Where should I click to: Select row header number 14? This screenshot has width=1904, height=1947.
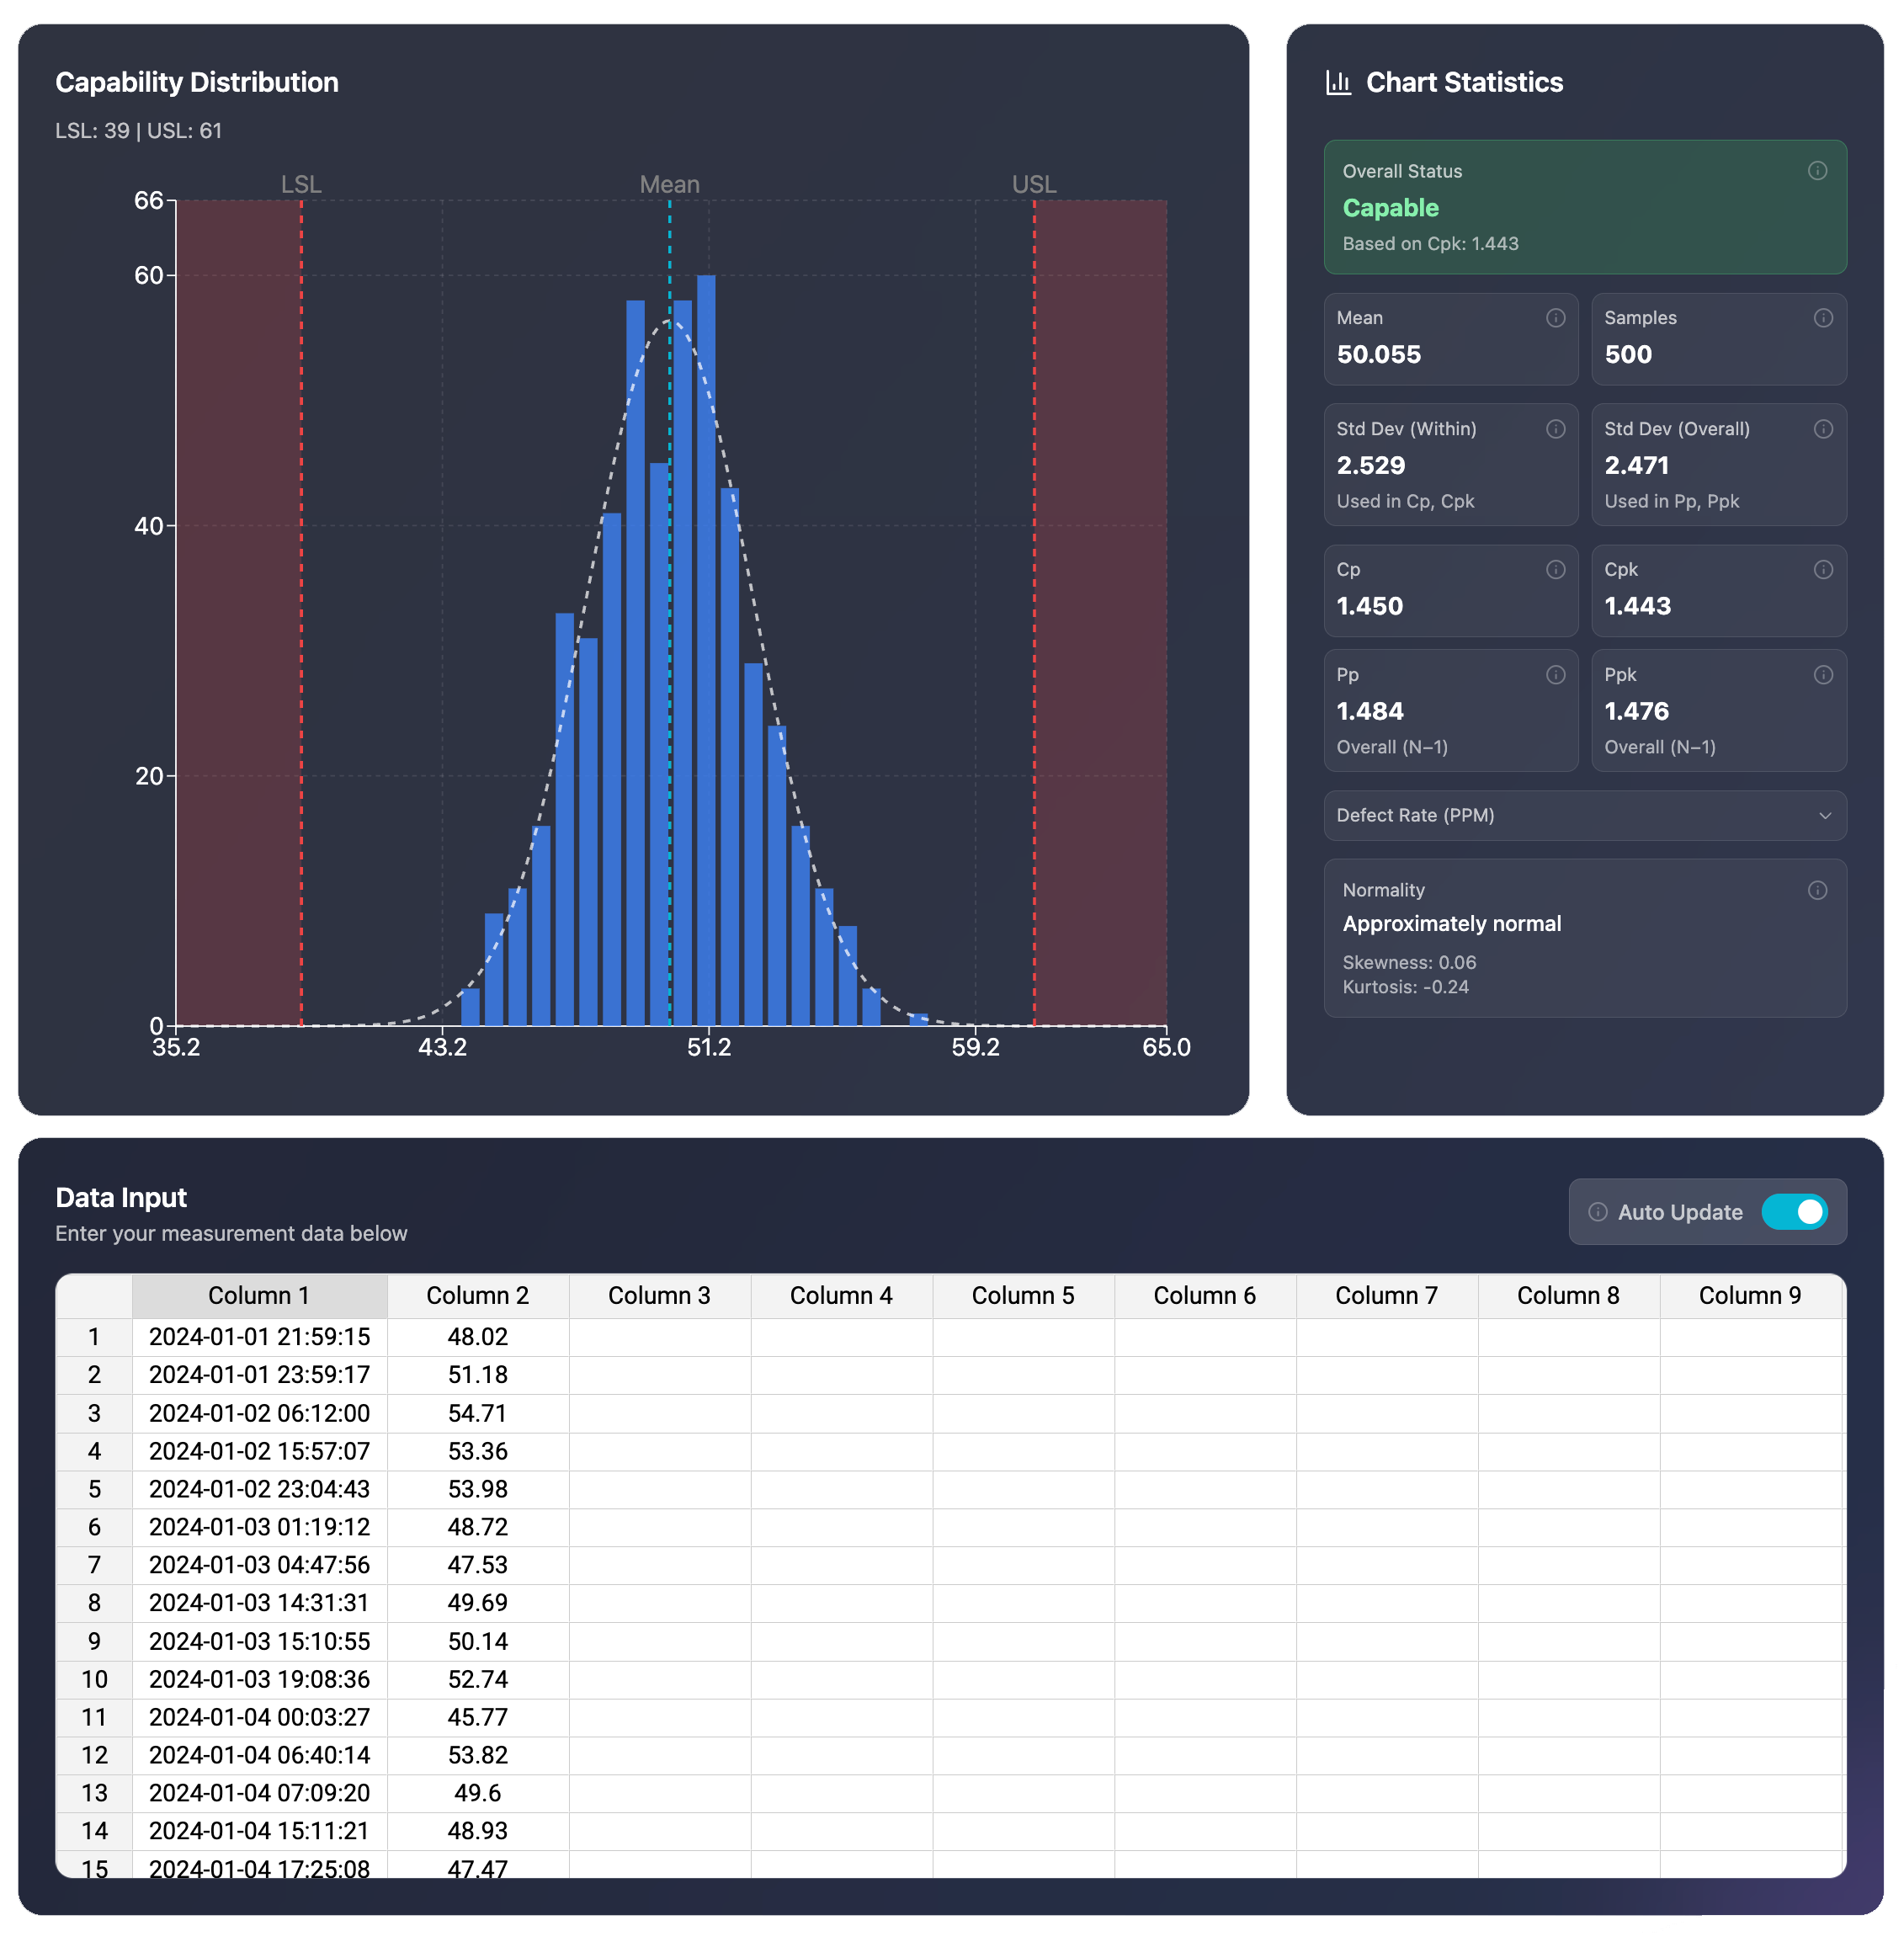point(94,1831)
